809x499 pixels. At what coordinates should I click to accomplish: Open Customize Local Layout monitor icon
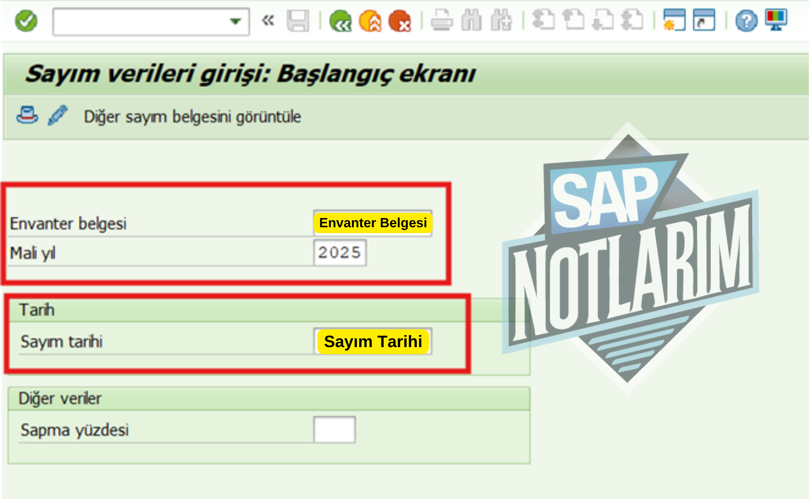776,20
